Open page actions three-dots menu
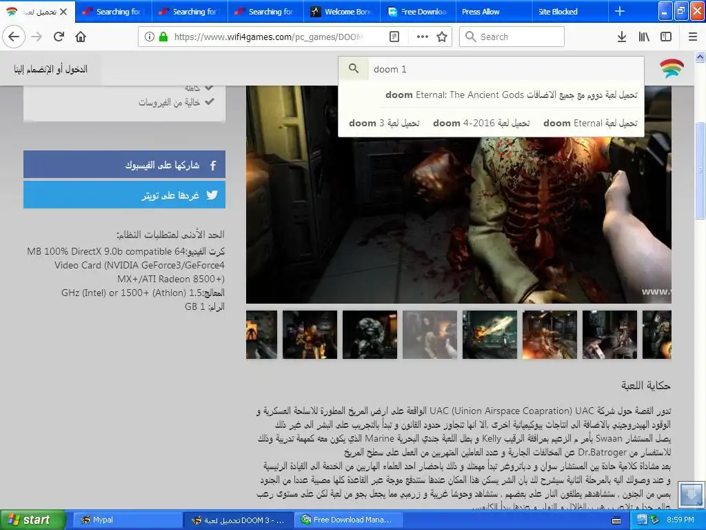 point(423,37)
